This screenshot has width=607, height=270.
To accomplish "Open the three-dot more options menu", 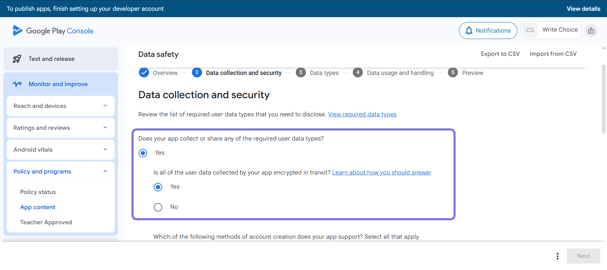I will [557, 256].
